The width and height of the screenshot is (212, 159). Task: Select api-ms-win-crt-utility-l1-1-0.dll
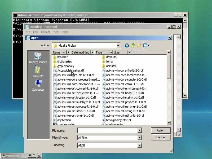[x=123, y=116]
